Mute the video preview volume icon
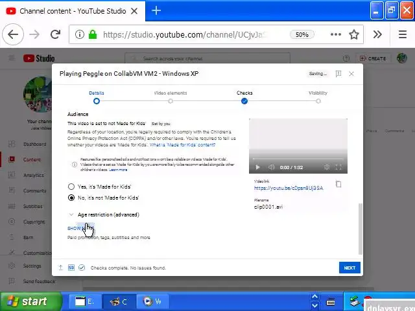This screenshot has width=415, height=311. [271, 167]
